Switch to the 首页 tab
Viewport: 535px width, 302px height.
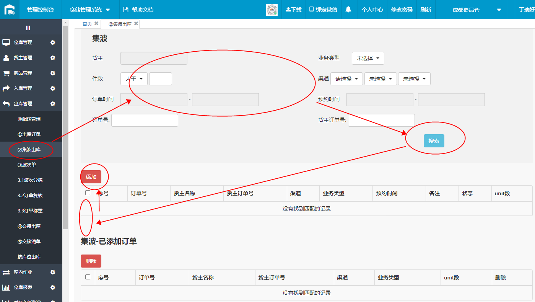pos(87,24)
